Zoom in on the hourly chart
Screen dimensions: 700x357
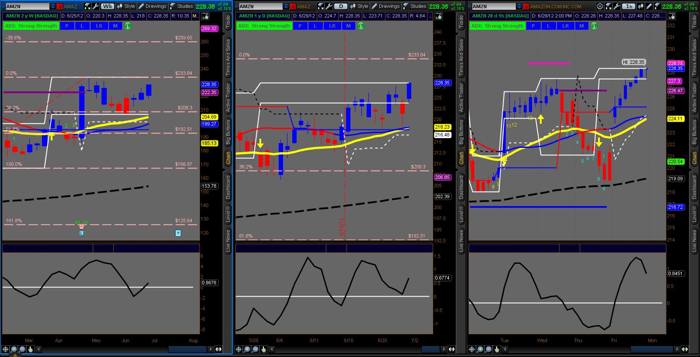[x=480, y=349]
